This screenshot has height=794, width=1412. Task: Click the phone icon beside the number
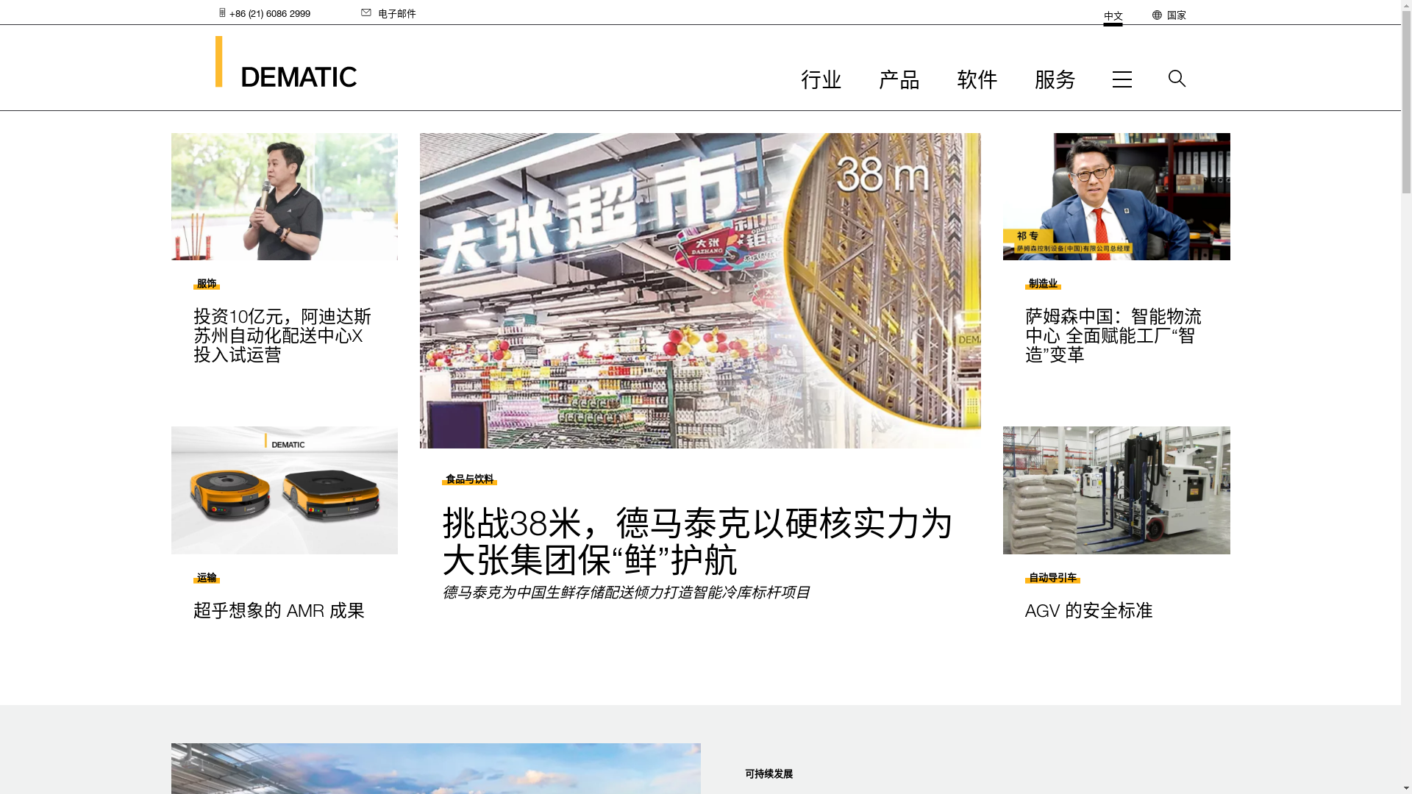coord(222,12)
